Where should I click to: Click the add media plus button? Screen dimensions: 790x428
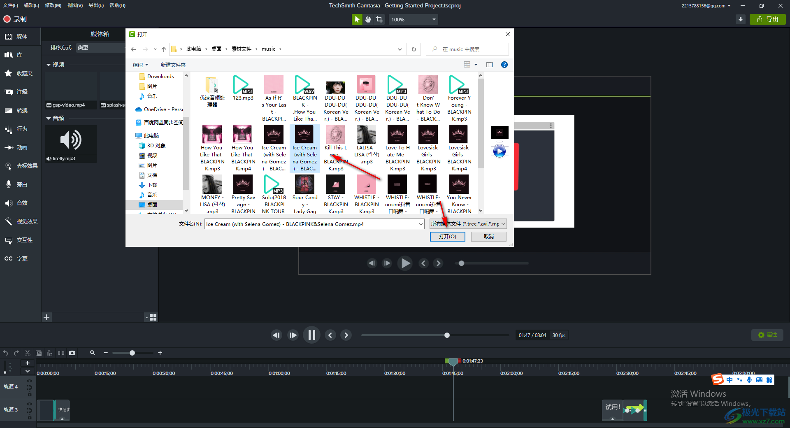pyautogui.click(x=46, y=317)
